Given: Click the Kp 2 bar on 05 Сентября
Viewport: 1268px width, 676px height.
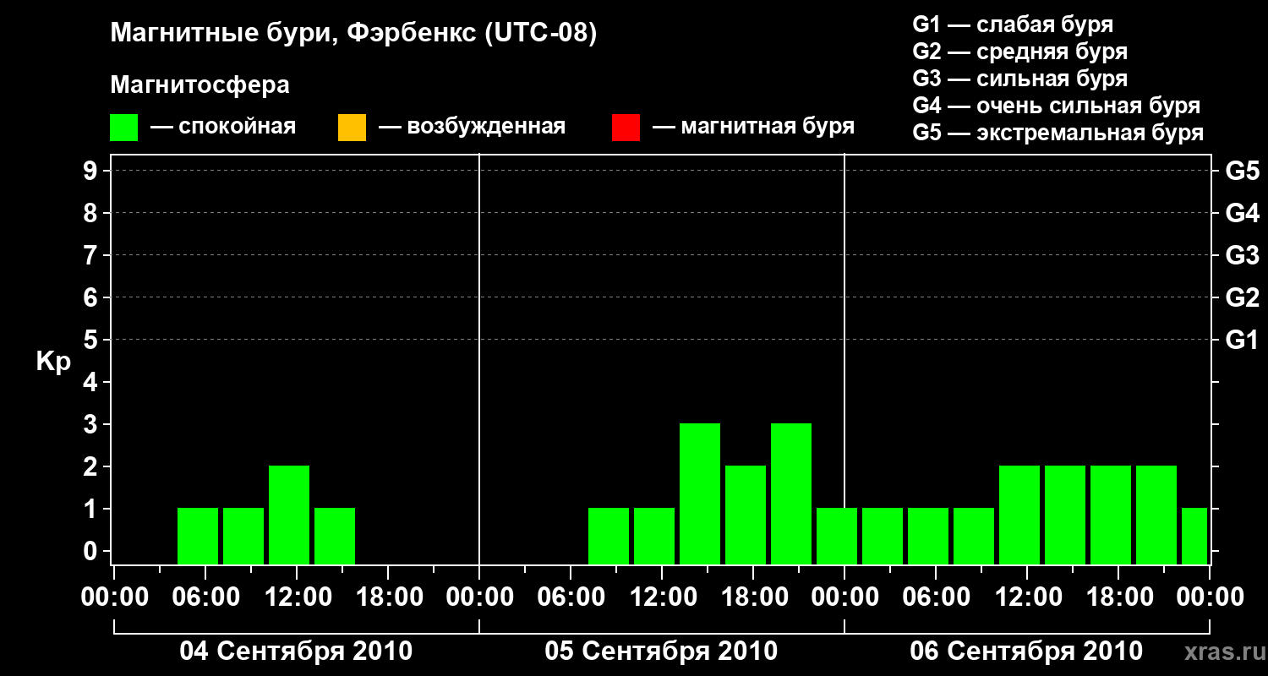Looking at the screenshot, I should click(746, 515).
